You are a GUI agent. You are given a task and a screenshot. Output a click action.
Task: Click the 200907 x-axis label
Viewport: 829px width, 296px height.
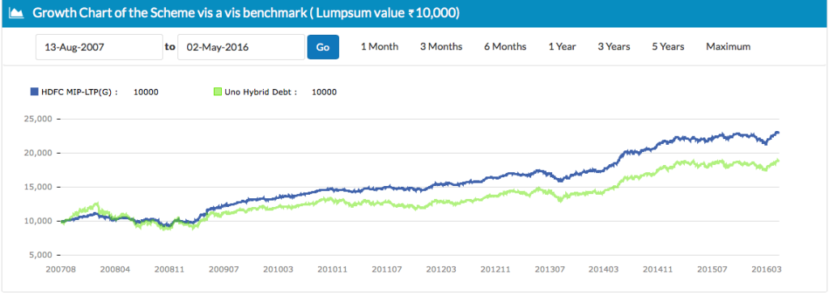coord(223,269)
